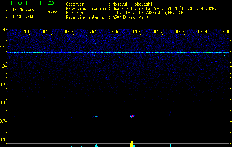This screenshot has height=147, width=232.
Task: Click the 0752 time axis label
Action: point(47,32)
